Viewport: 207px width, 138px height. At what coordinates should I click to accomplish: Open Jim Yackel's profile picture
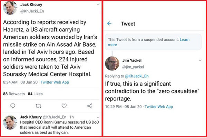[112, 63]
